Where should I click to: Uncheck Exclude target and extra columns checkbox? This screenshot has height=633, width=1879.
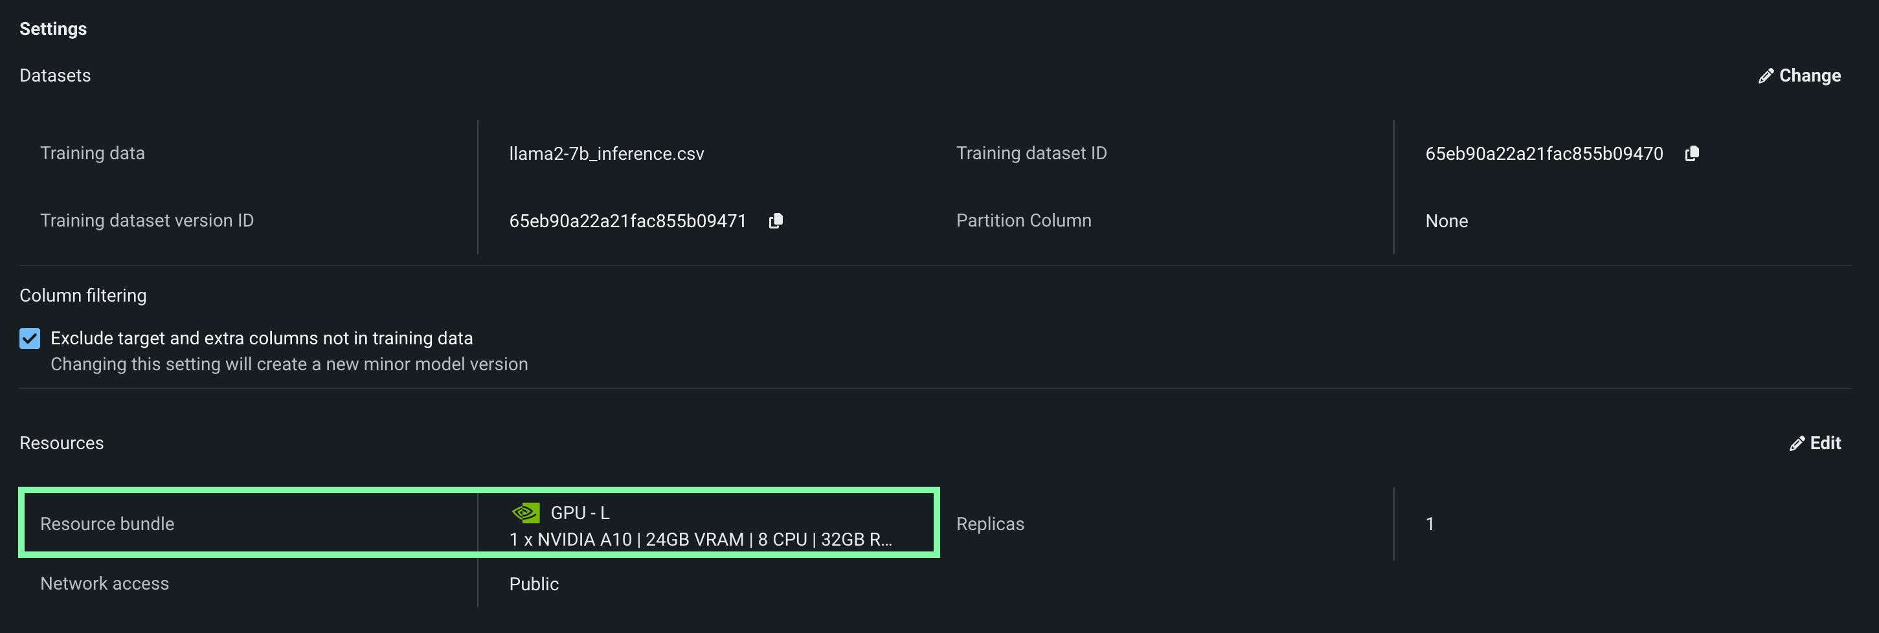pos(30,339)
